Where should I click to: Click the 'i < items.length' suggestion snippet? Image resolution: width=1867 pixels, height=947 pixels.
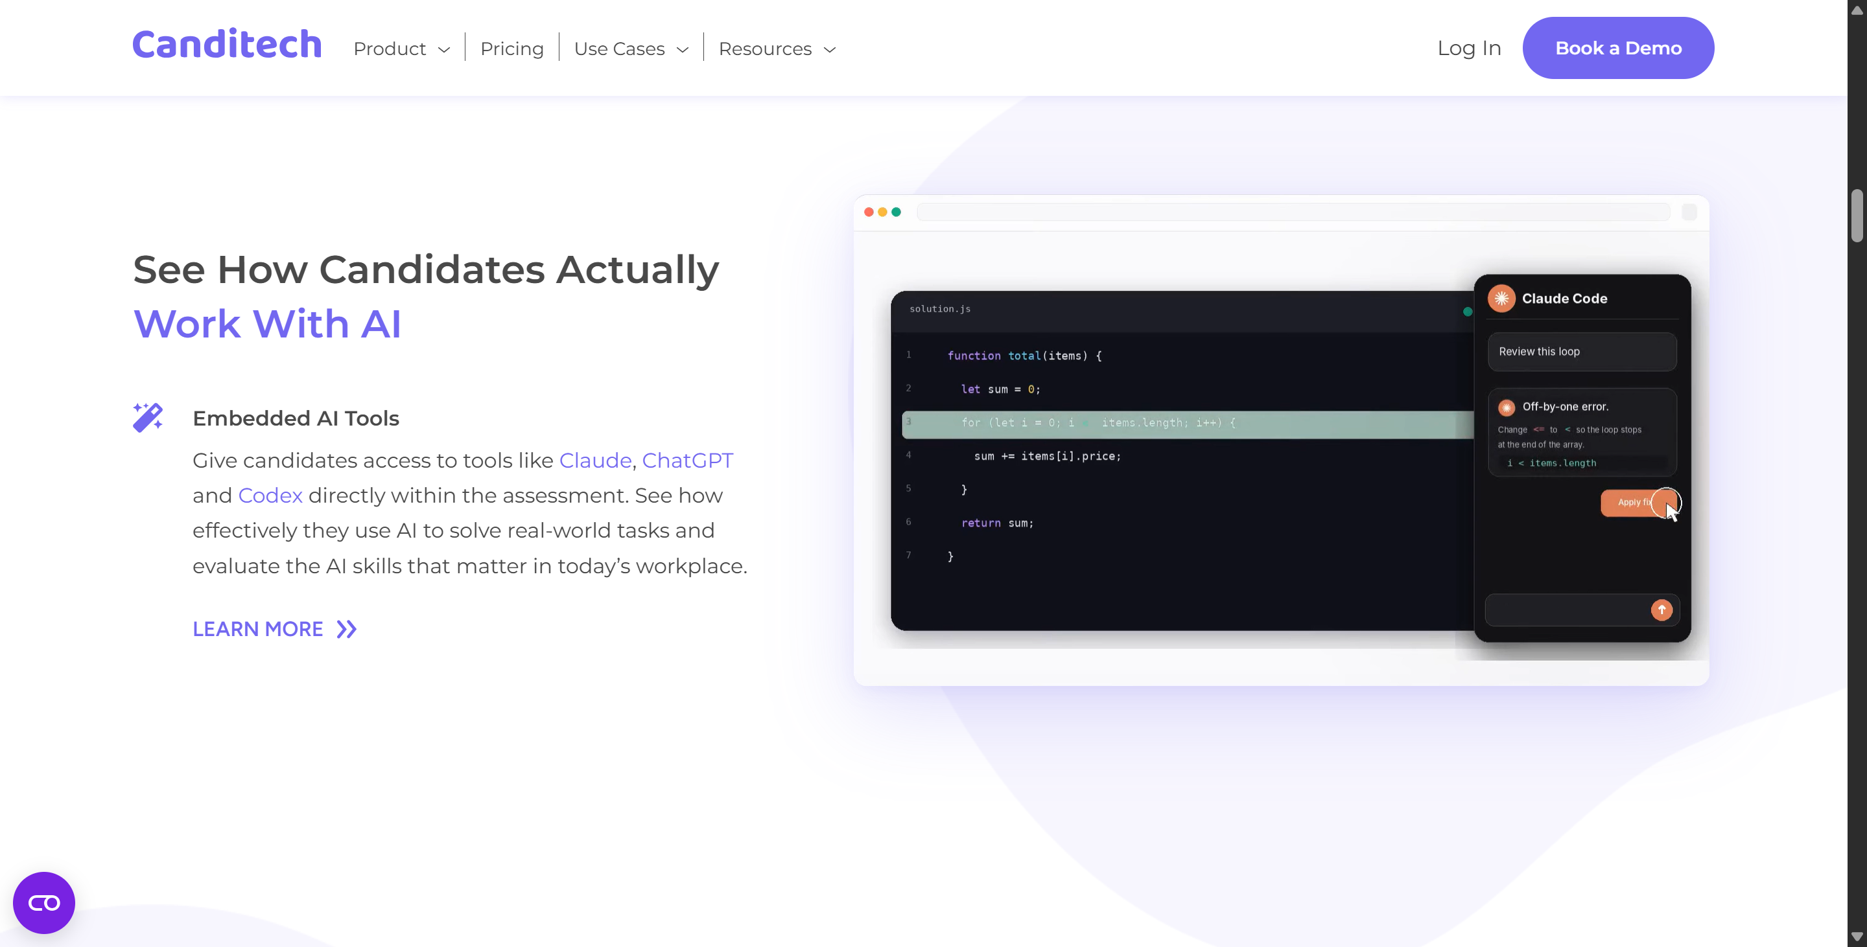point(1551,463)
